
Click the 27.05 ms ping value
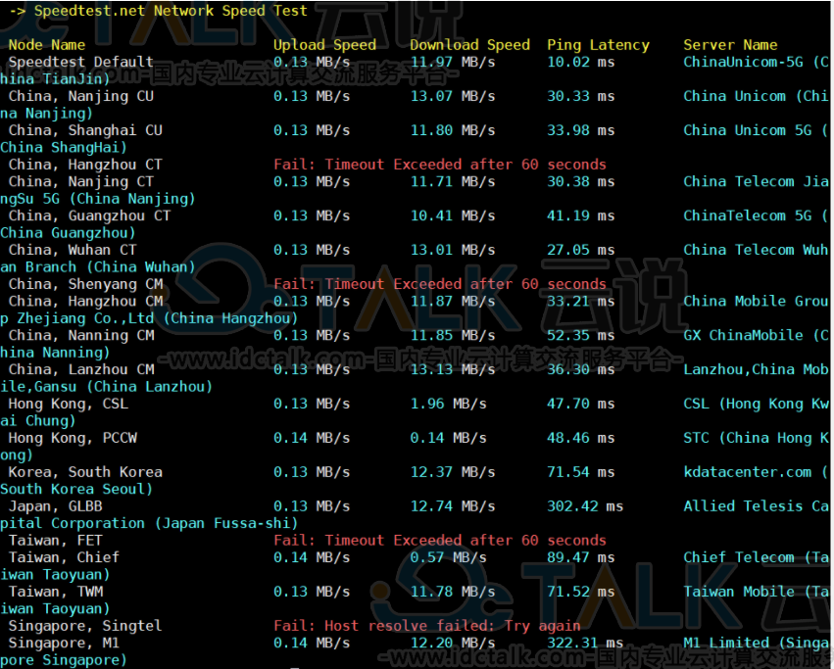(581, 250)
